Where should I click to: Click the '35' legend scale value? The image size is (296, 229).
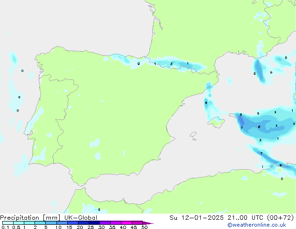click(112, 227)
